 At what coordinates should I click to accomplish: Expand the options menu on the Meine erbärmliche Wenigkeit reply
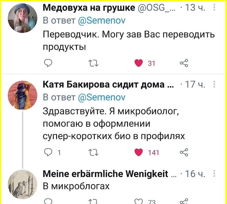coord(214,173)
